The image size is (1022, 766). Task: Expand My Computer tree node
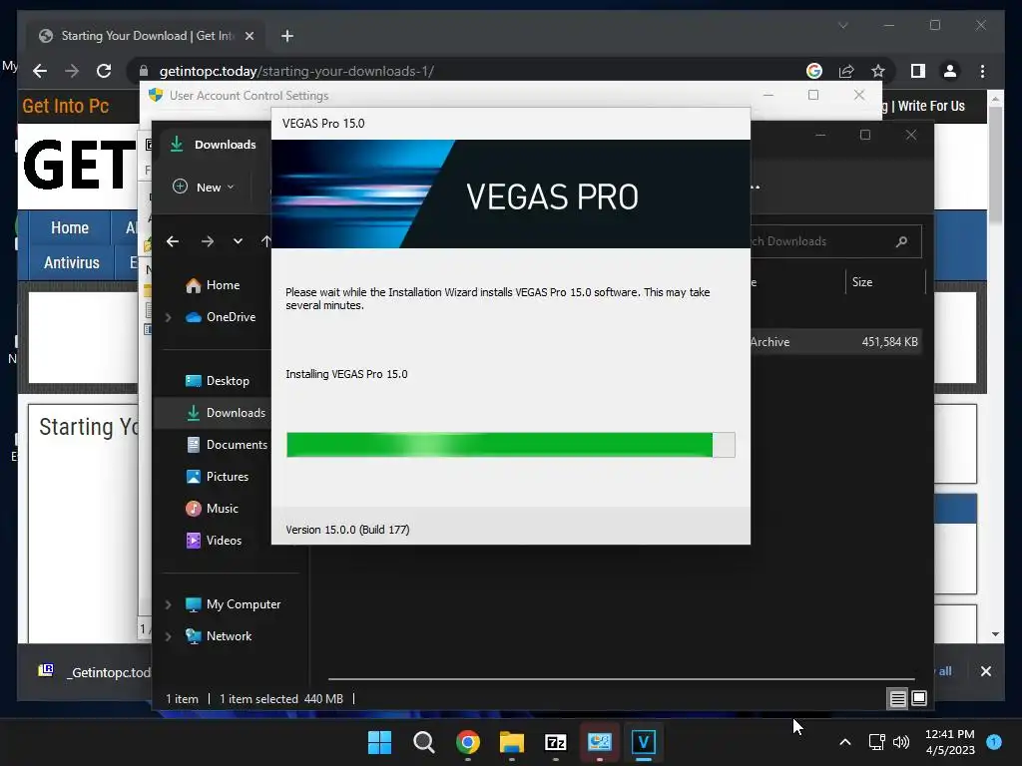click(x=168, y=604)
